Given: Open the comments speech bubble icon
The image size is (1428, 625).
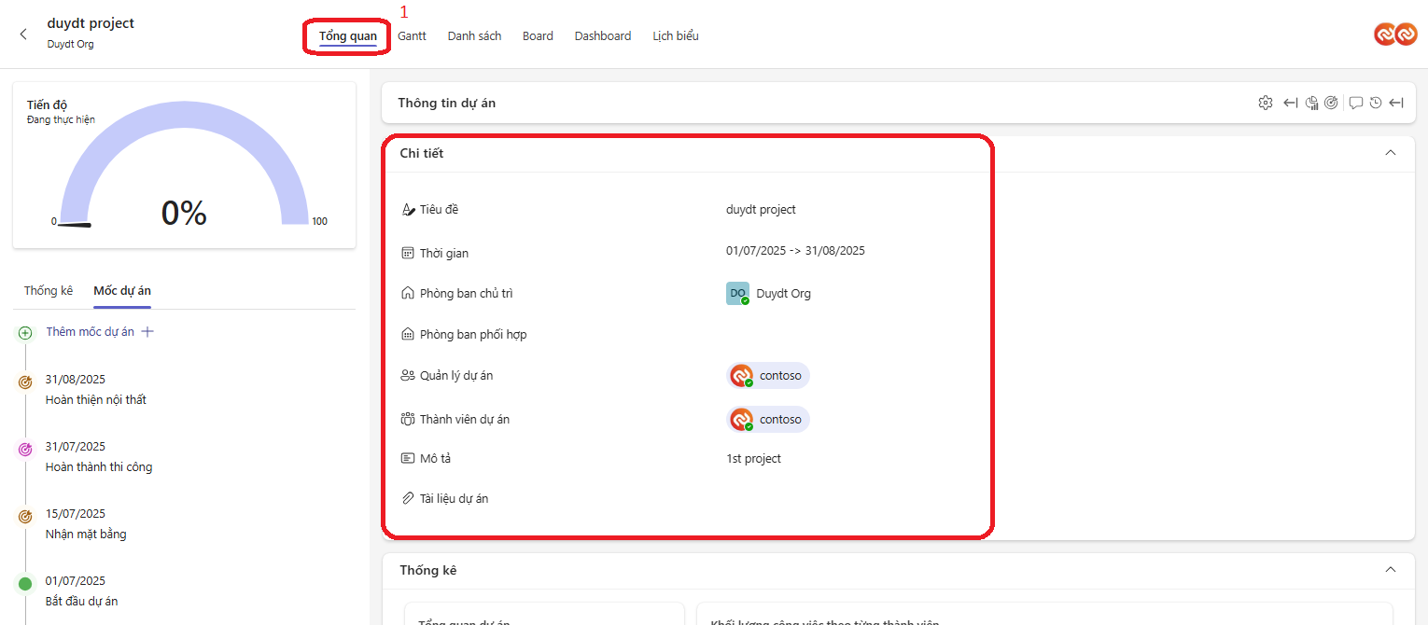Looking at the screenshot, I should point(1356,103).
